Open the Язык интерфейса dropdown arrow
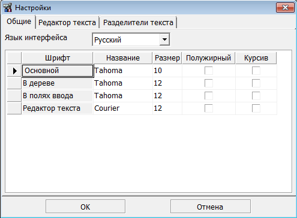This screenshot has height=218, width=297. coord(164,40)
